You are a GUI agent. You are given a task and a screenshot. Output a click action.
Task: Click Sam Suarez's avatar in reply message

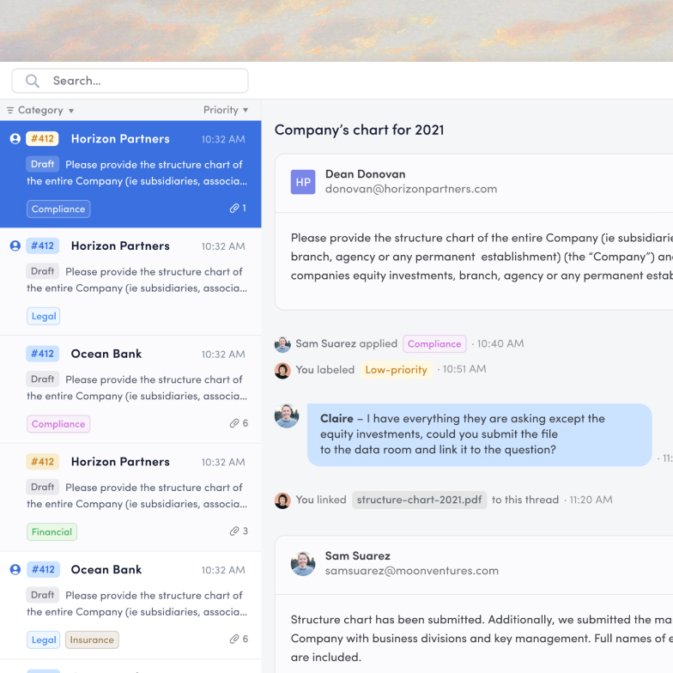click(303, 563)
